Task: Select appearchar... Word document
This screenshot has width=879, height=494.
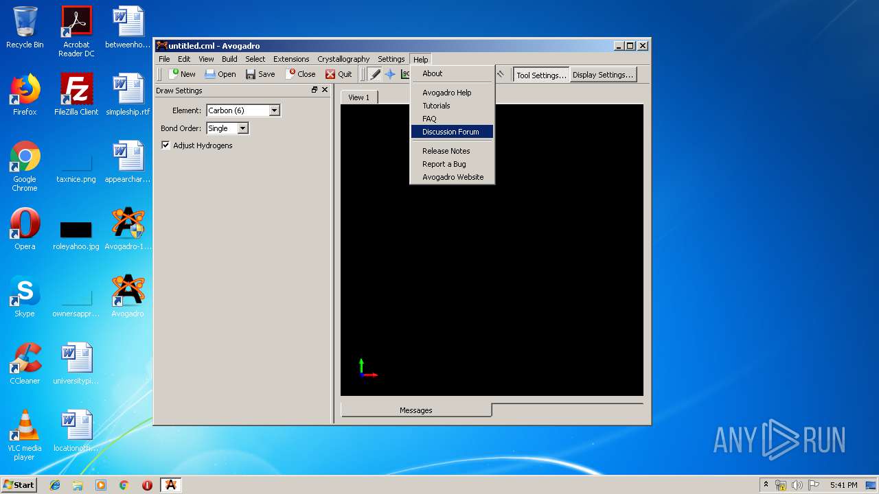Action: (x=128, y=162)
